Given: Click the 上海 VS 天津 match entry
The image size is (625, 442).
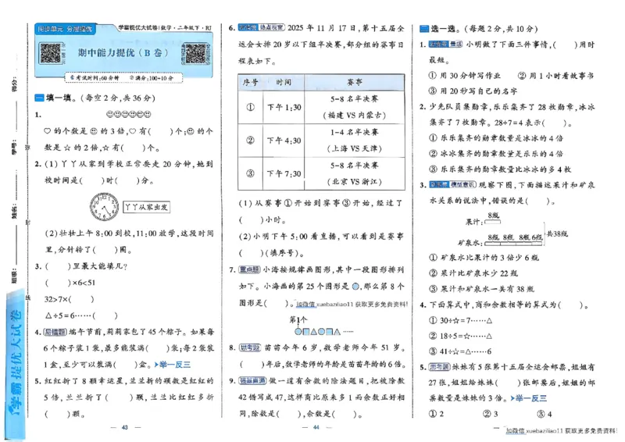Looking at the screenshot, I should [355, 148].
